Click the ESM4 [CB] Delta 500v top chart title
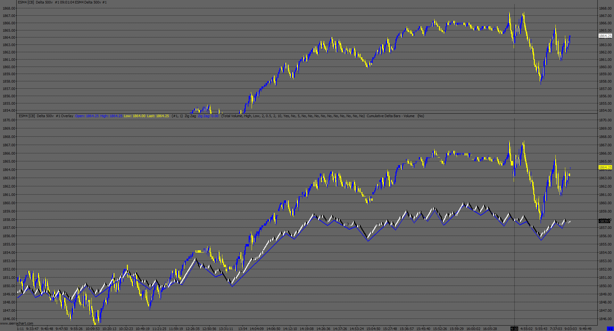 point(35,2)
